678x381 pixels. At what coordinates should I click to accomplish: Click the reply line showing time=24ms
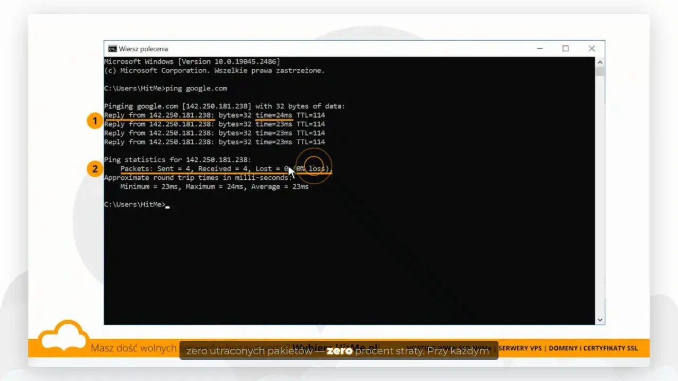pos(215,115)
